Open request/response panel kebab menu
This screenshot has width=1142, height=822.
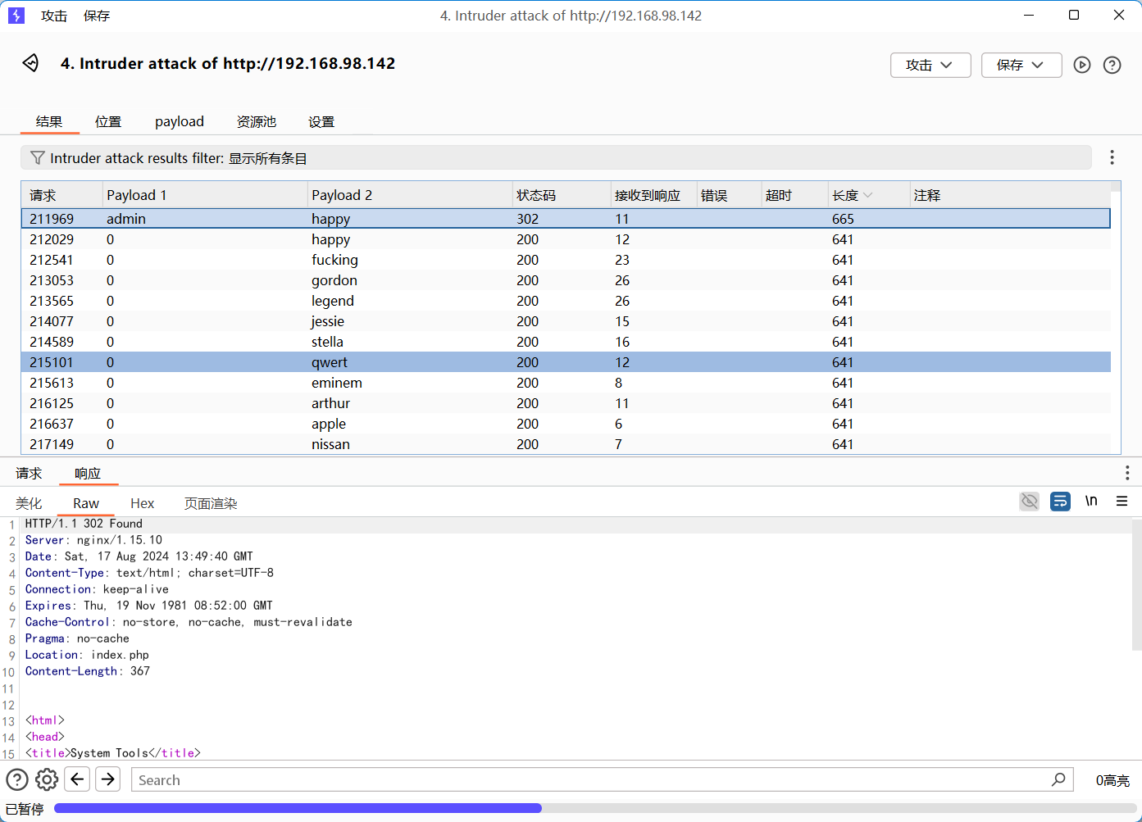click(1127, 473)
